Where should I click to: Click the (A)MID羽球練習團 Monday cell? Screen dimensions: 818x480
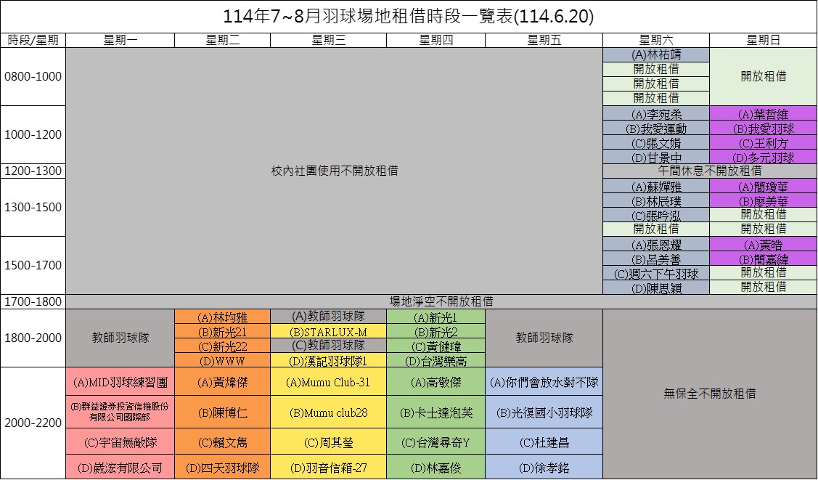point(120,382)
